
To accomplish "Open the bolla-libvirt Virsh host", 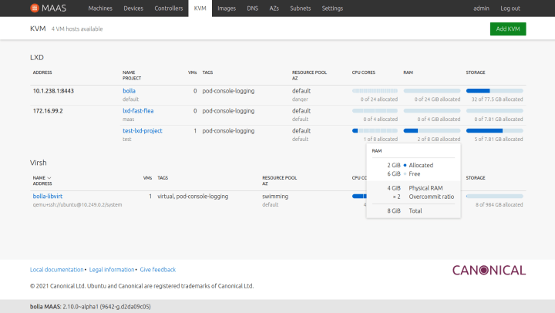I will click(48, 196).
